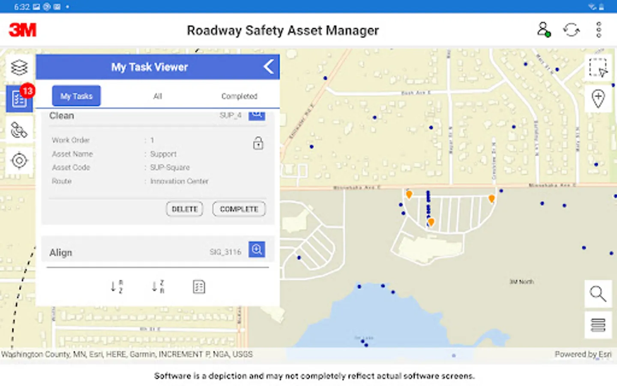
Task: Click the DELETE button
Action: coord(185,209)
